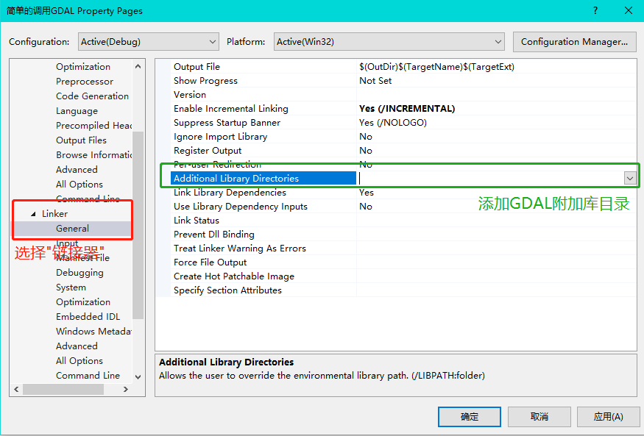Click horizontal scrollbar right arrow in tree
644x436 pixels.
[126, 389]
